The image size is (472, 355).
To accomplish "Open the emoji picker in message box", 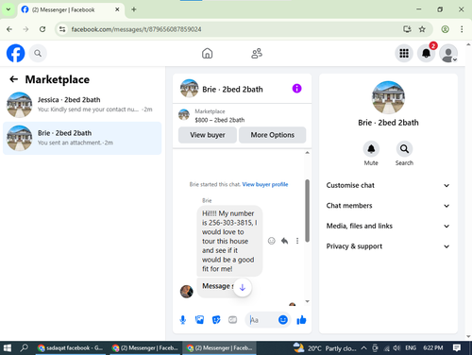I will tap(283, 320).
